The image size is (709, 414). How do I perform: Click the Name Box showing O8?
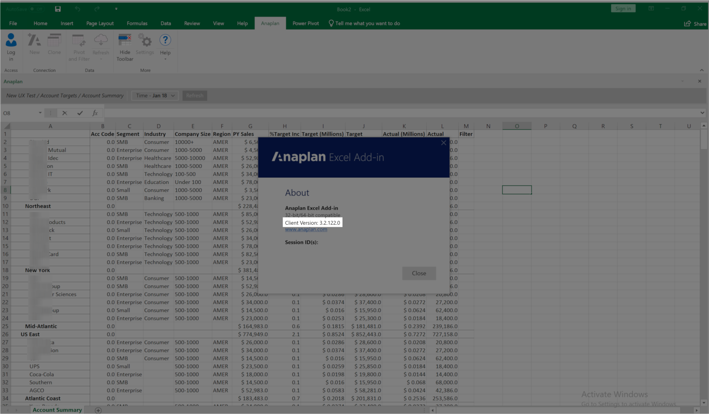tap(19, 113)
